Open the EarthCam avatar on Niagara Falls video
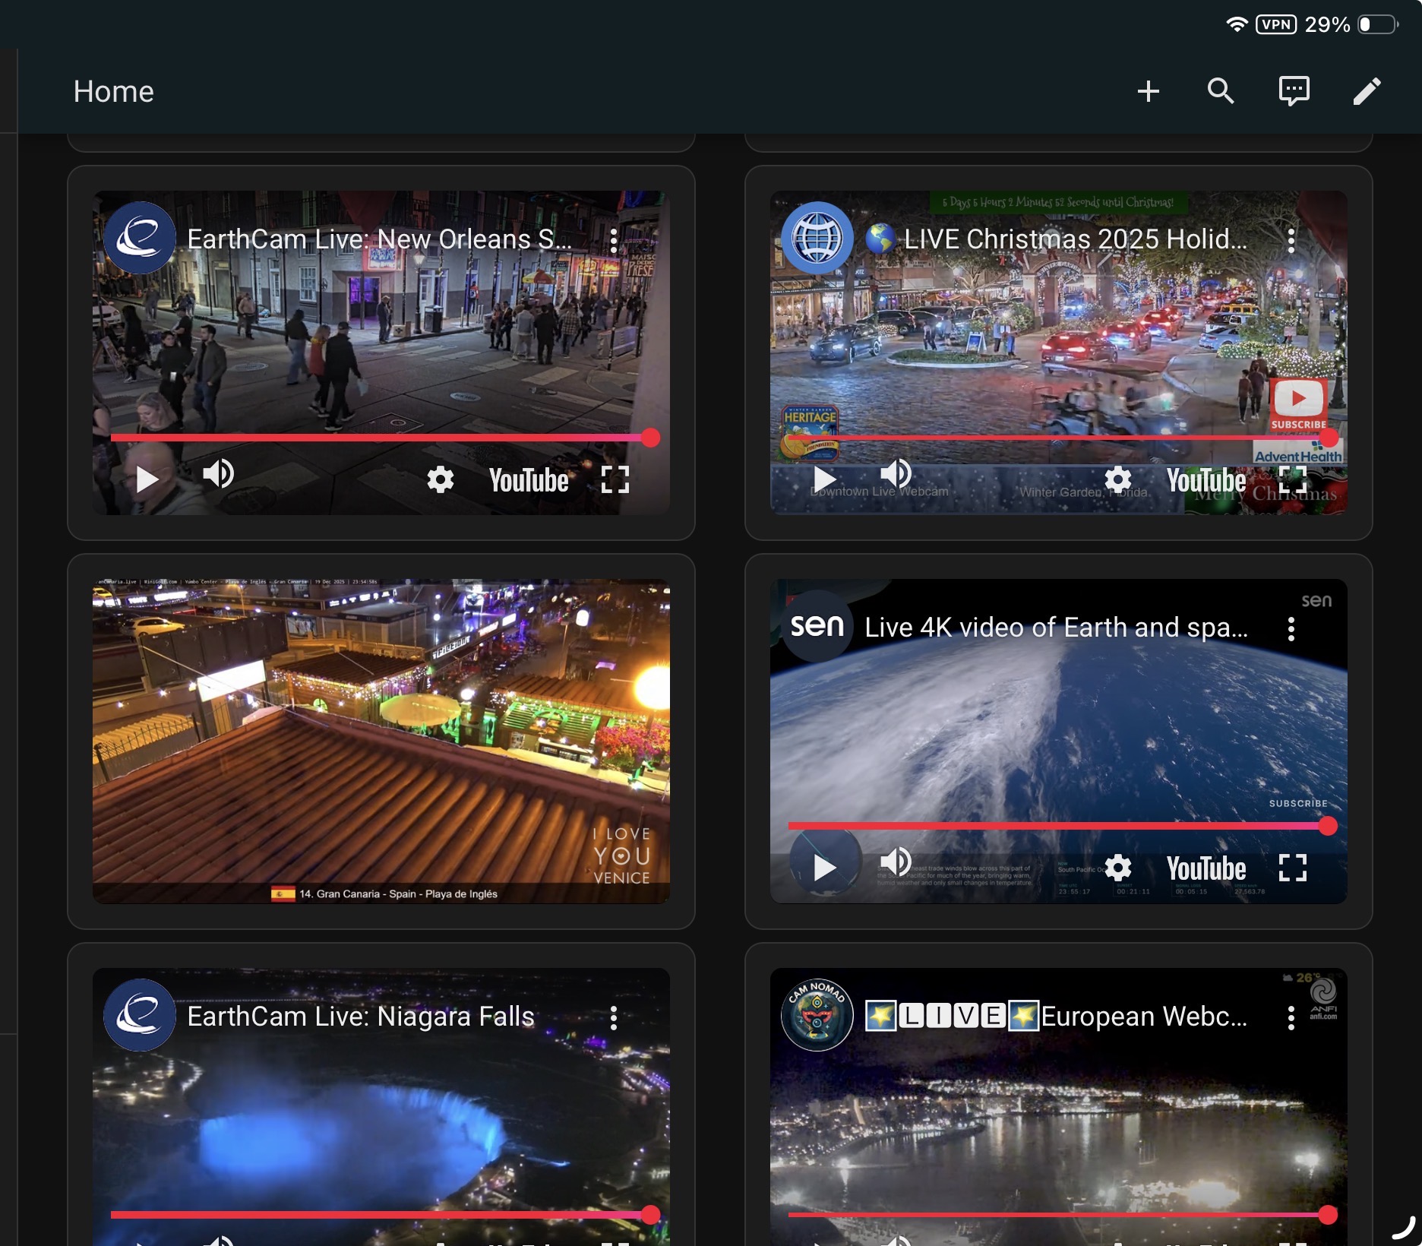Viewport: 1422px width, 1246px height. (140, 1016)
